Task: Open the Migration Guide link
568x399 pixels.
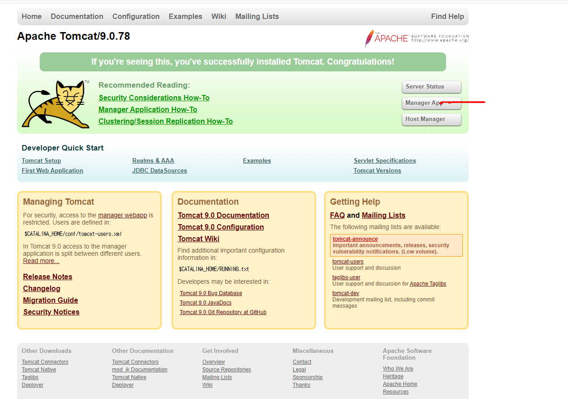Action: coord(51,300)
